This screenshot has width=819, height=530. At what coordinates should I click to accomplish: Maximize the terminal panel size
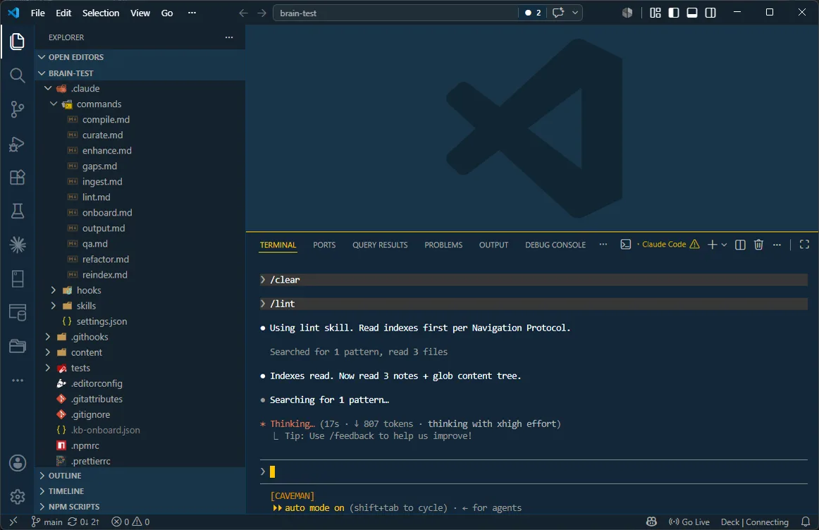(x=804, y=245)
